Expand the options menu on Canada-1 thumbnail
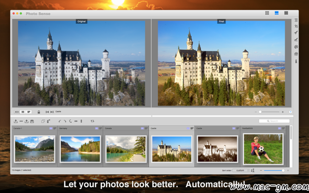309x193 pixels. click(x=55, y=128)
